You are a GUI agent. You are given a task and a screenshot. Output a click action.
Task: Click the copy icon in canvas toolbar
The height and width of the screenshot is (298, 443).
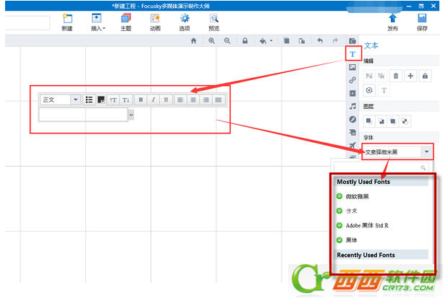[287, 41]
